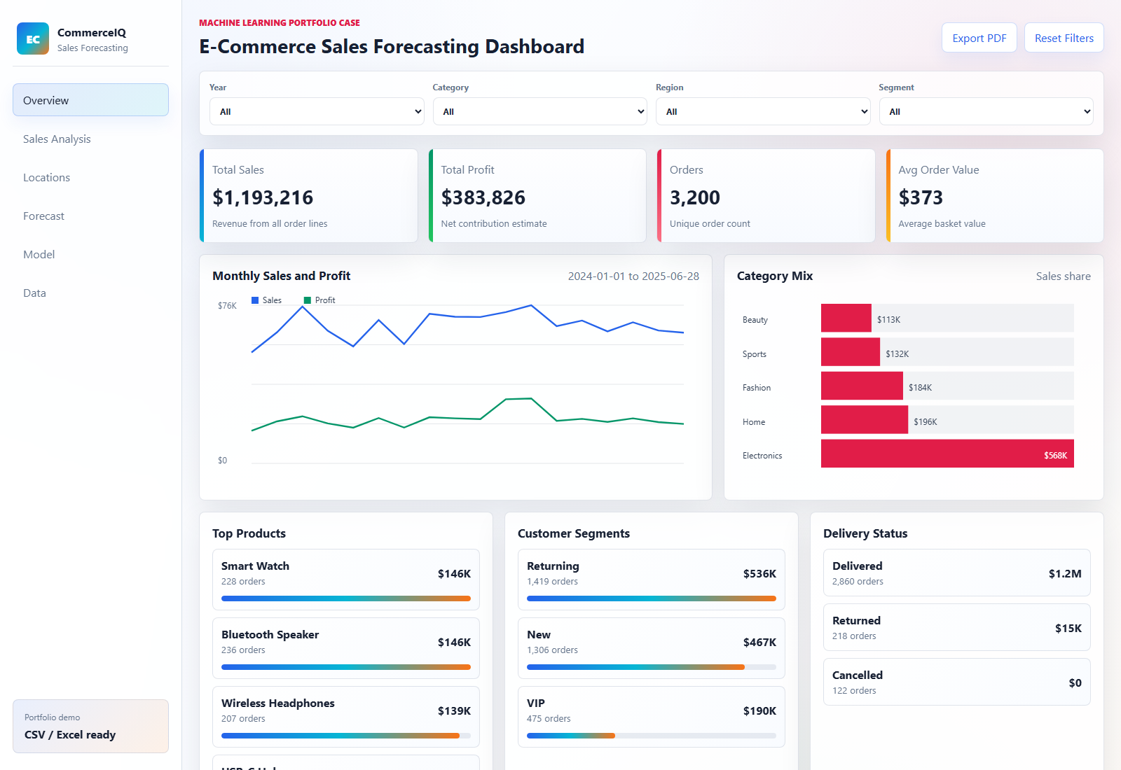Click the Electronics $568K bar
This screenshot has height=770, width=1121.
point(947,454)
